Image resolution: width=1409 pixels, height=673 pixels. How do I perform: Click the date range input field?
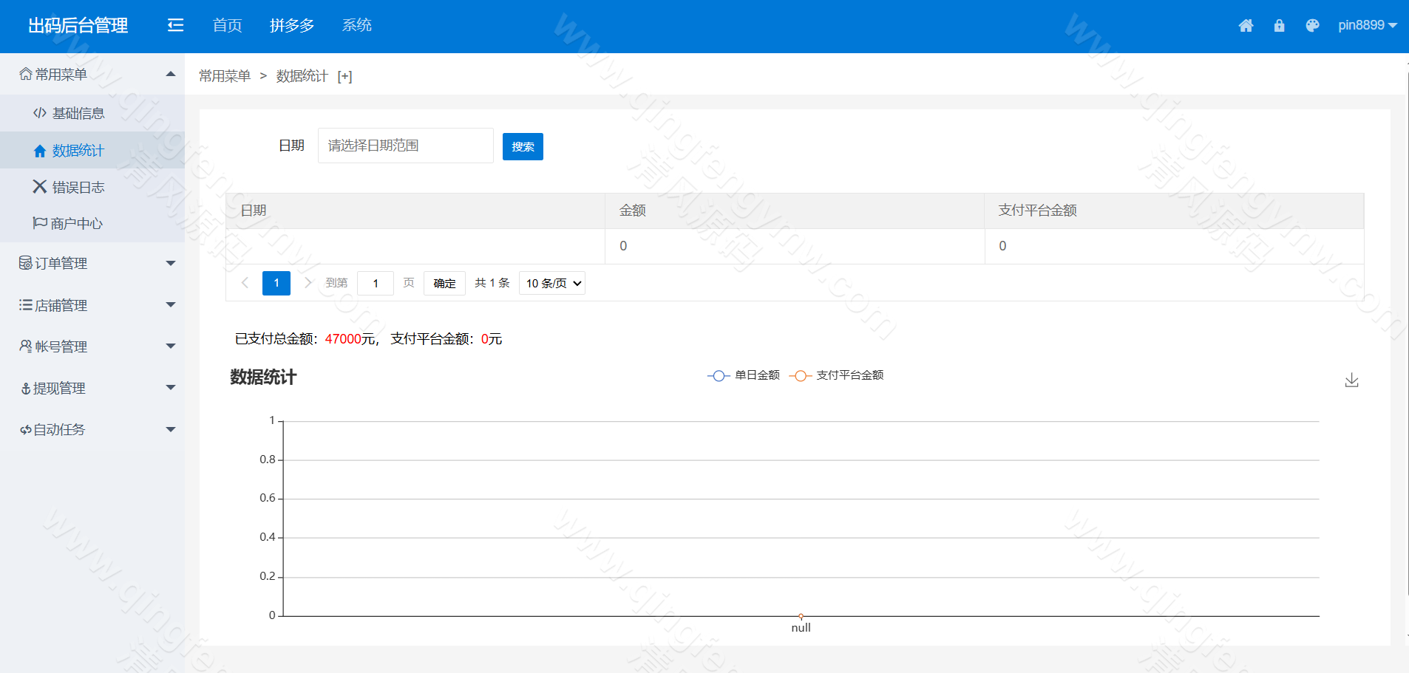point(405,146)
